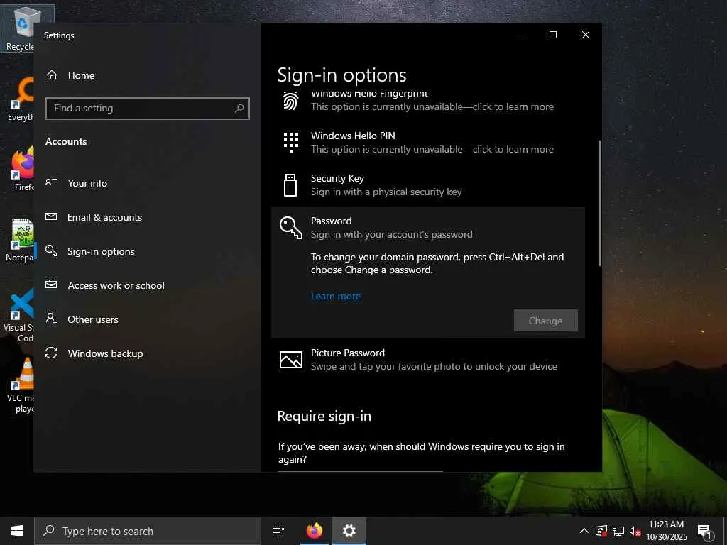Open Task View from the taskbar
This screenshot has width=727, height=545.
click(278, 531)
